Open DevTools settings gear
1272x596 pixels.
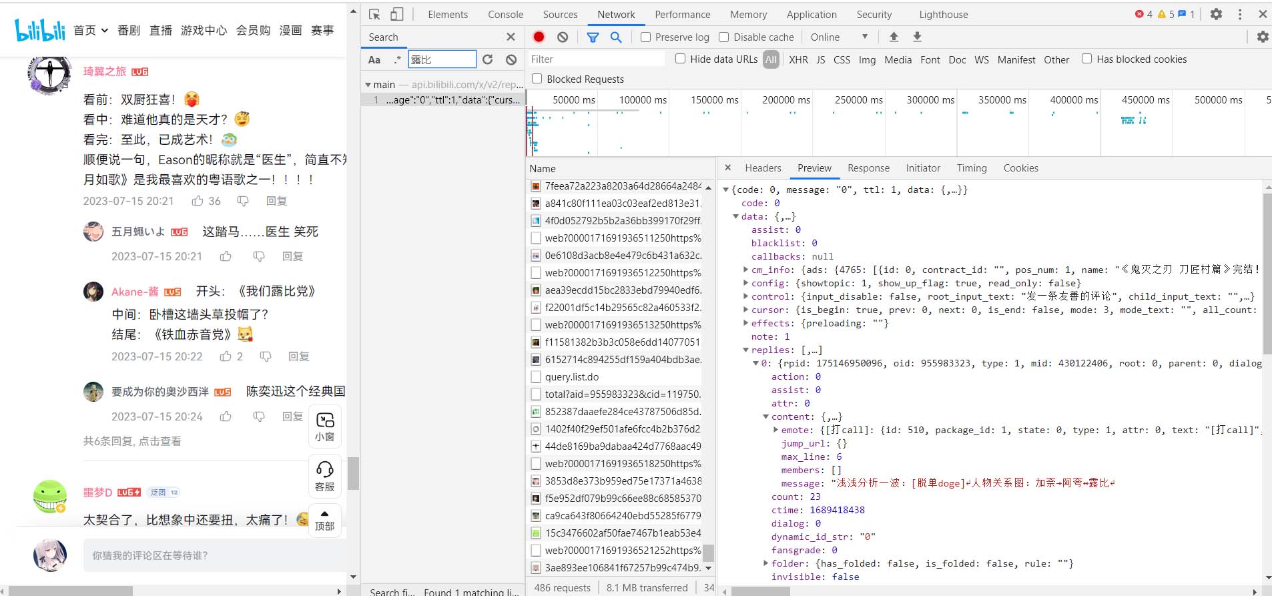1216,14
